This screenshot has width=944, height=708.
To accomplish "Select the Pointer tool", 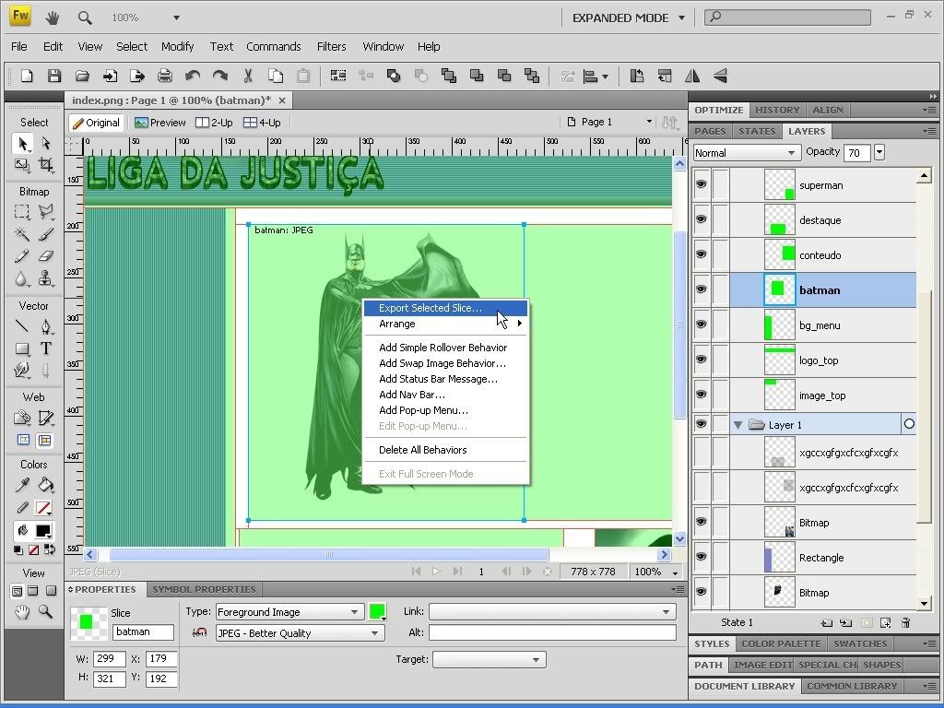I will tap(22, 143).
